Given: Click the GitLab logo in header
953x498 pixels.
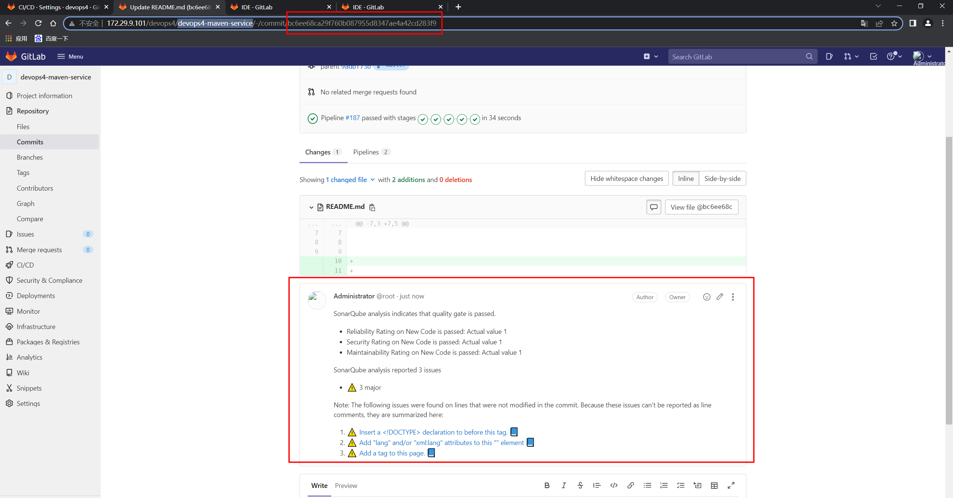Looking at the screenshot, I should pos(25,56).
